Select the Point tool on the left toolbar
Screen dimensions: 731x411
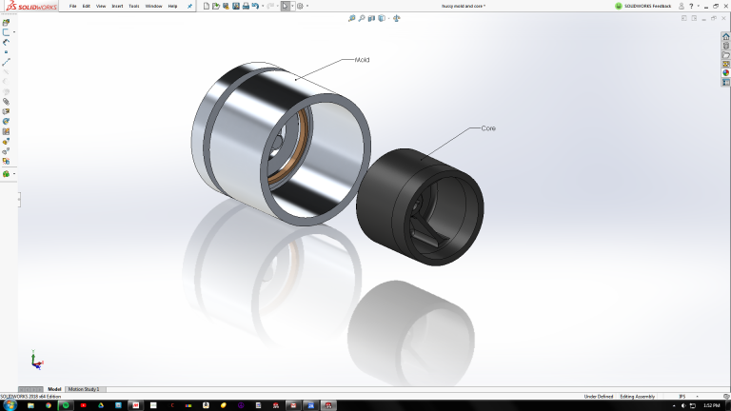(x=6, y=51)
